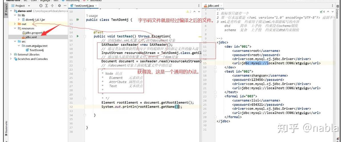Click the inspection indicator showing 4 in jdbc.xml
348x142 pixels.
(322, 12)
